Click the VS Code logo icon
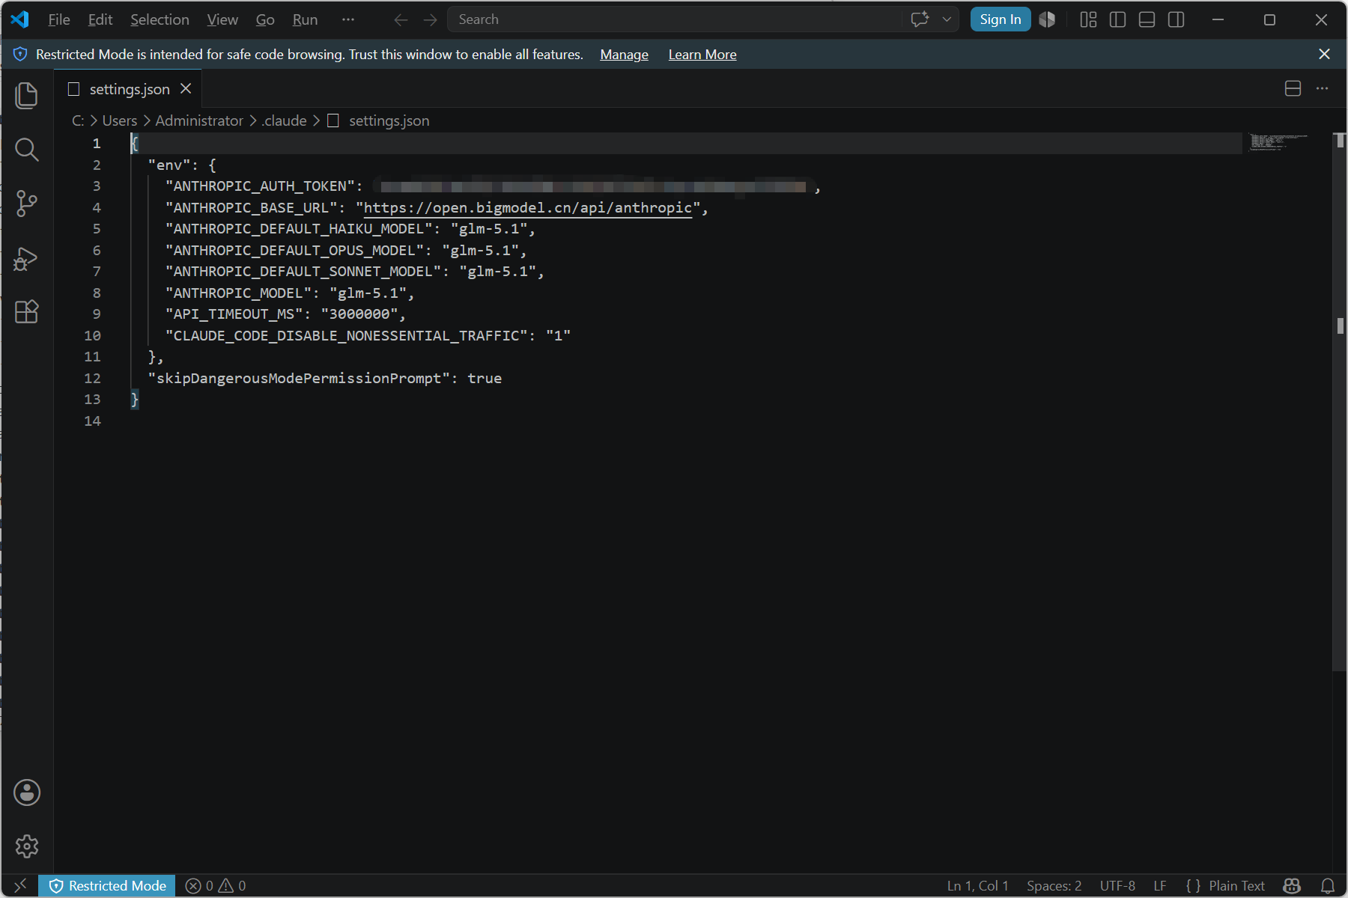The width and height of the screenshot is (1348, 898). pos(20,19)
